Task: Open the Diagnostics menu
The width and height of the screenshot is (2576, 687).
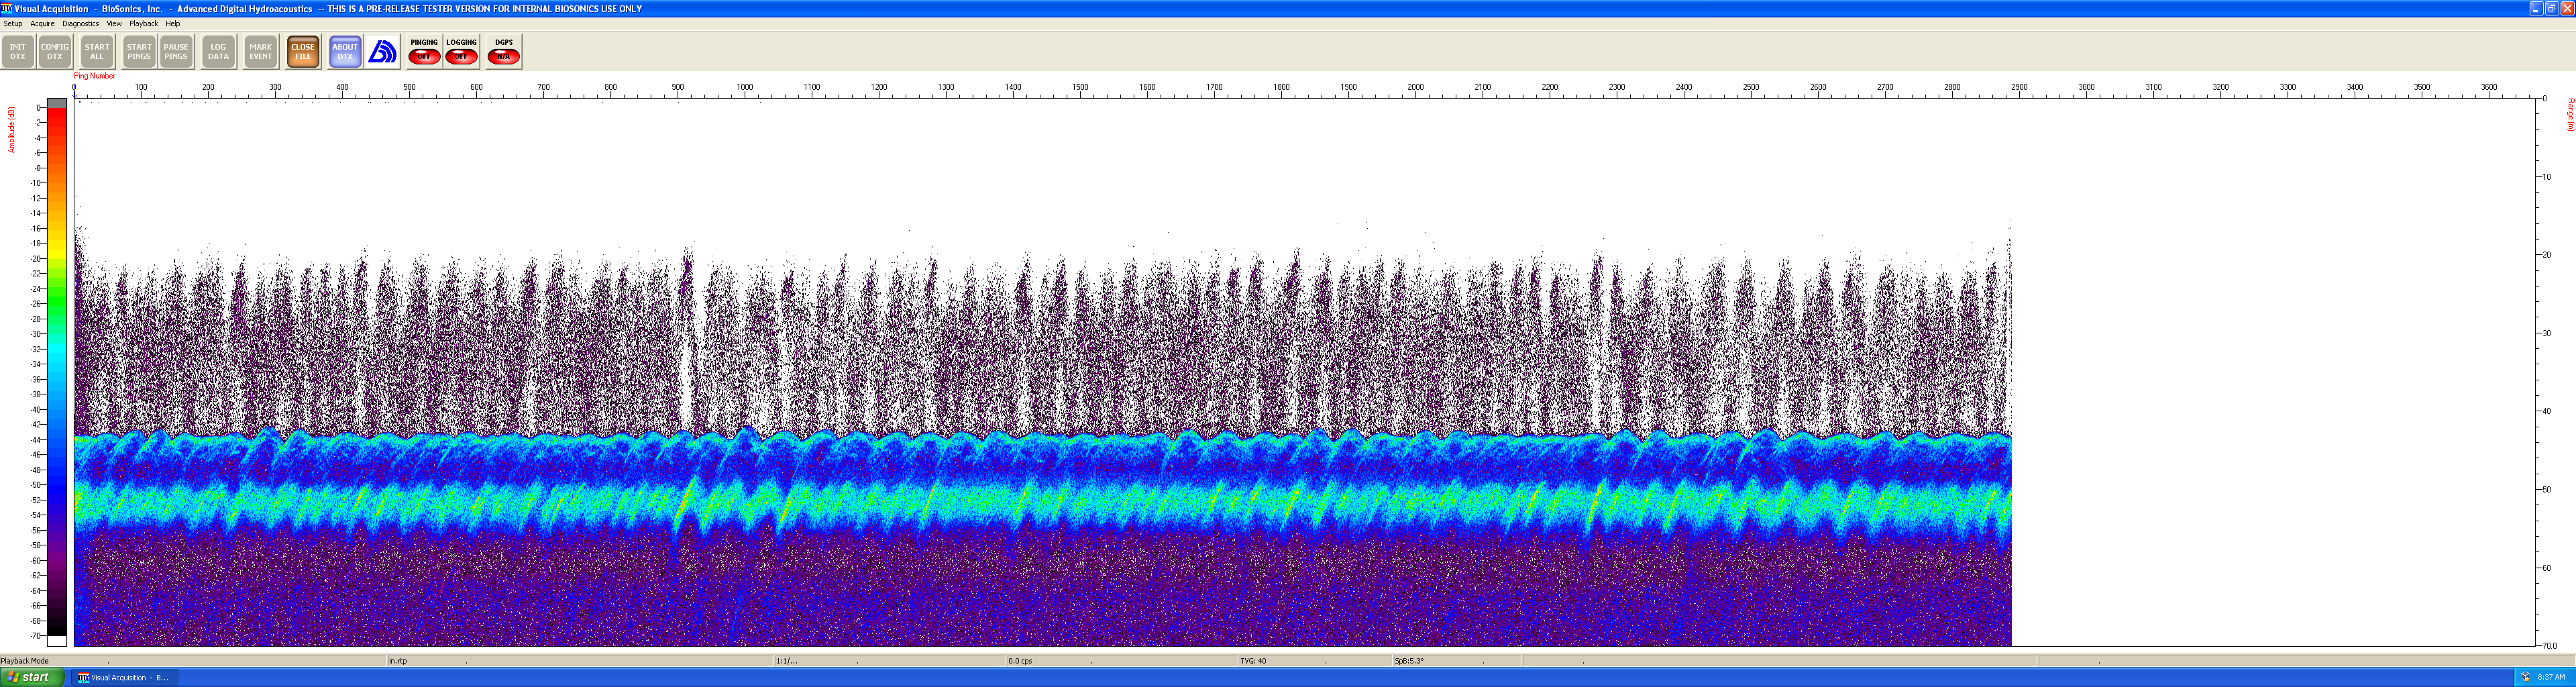Action: pos(80,23)
